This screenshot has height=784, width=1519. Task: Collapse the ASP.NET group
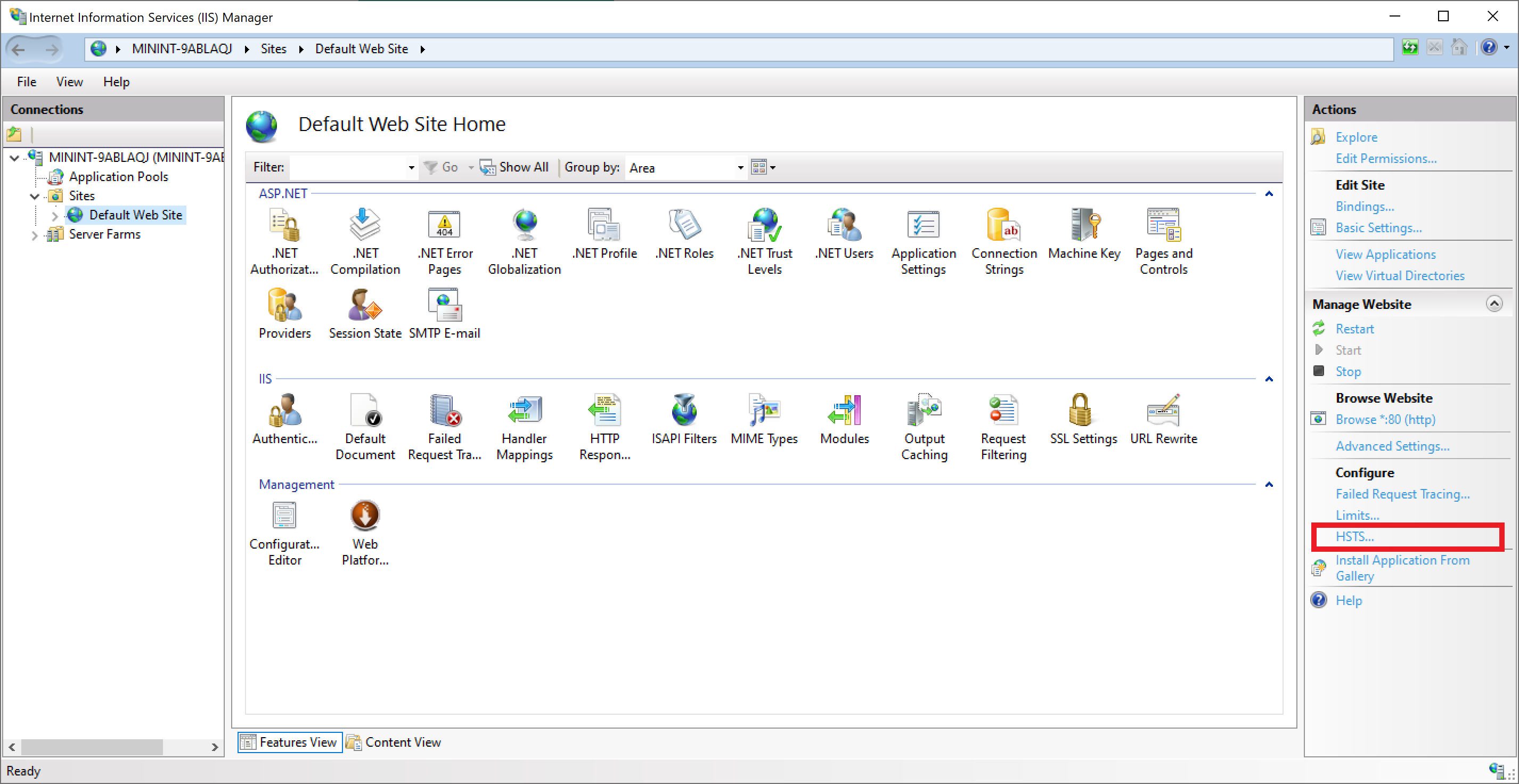coord(1269,194)
